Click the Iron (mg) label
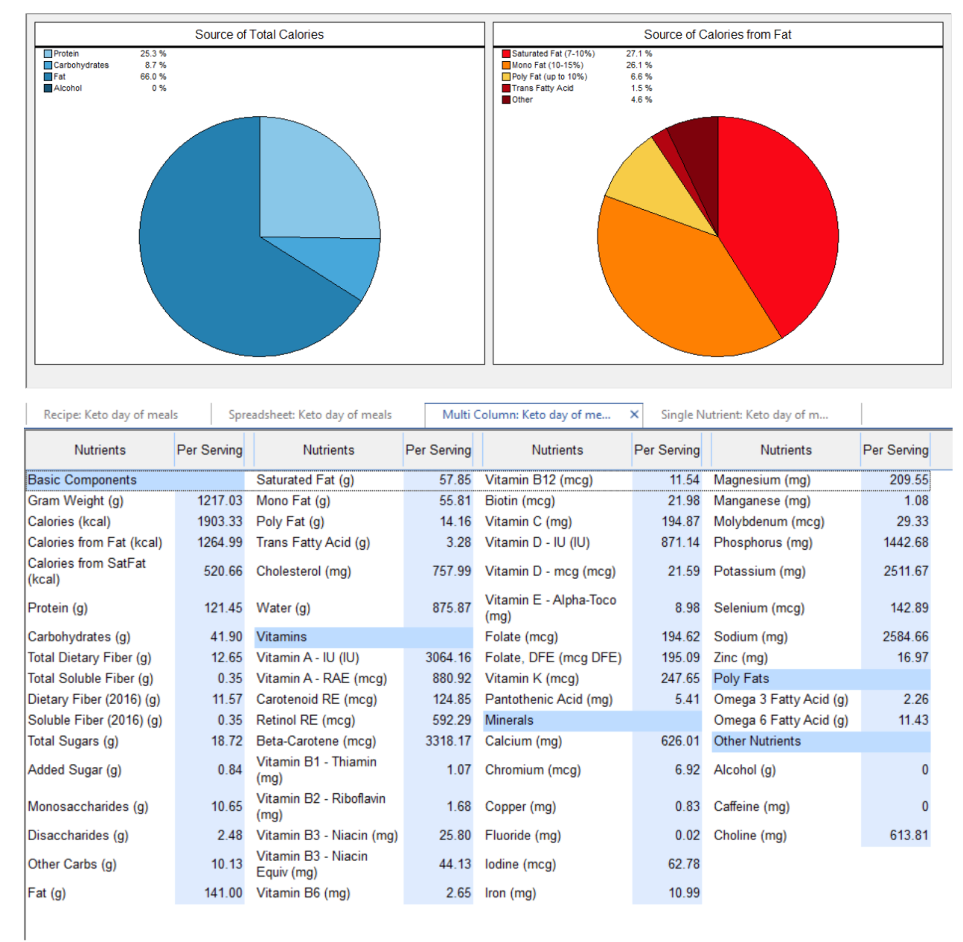This screenshot has height=942, width=963. (x=510, y=893)
